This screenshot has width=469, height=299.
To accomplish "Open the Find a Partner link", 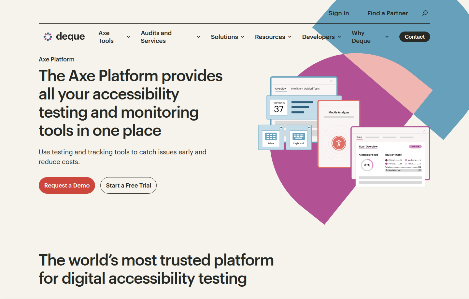I will point(388,13).
